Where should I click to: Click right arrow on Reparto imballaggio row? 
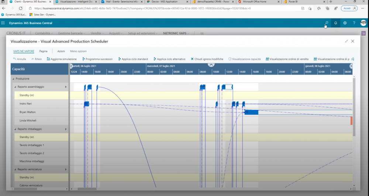[66, 129]
